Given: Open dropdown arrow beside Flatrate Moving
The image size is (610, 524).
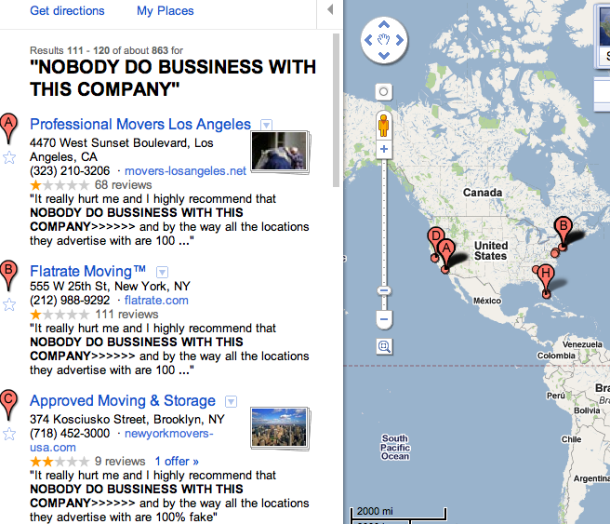Looking at the screenshot, I should [162, 272].
